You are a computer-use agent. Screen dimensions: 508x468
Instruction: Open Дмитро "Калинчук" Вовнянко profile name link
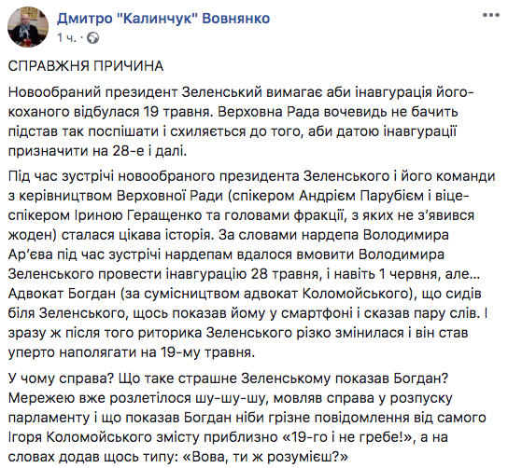click(x=163, y=19)
